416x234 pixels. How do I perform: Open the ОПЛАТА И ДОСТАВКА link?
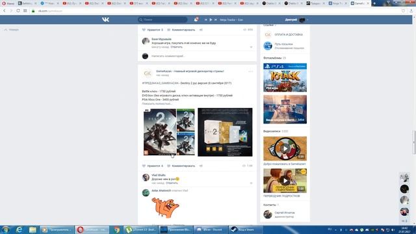point(289,34)
